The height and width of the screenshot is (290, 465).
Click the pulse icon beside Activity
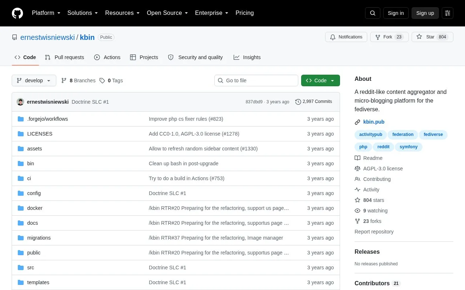pyautogui.click(x=357, y=190)
